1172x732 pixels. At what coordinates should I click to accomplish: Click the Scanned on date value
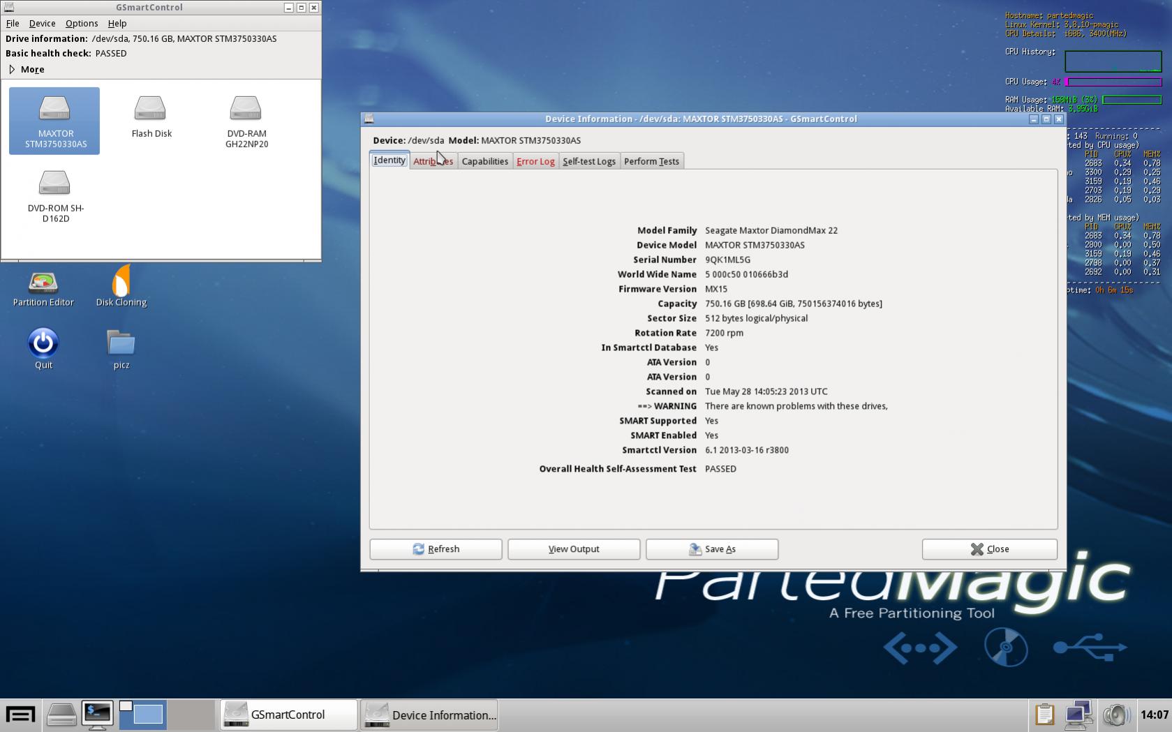click(766, 391)
